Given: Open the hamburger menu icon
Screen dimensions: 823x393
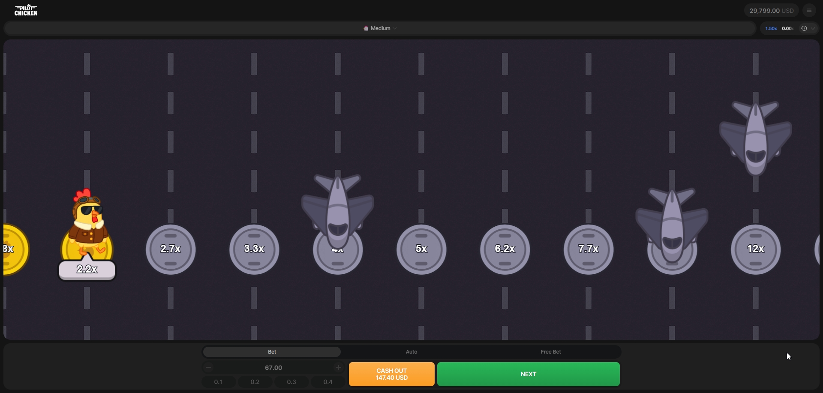Looking at the screenshot, I should point(809,11).
